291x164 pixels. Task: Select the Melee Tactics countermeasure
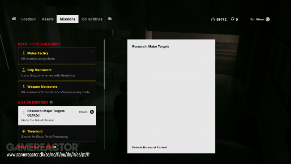(57, 56)
